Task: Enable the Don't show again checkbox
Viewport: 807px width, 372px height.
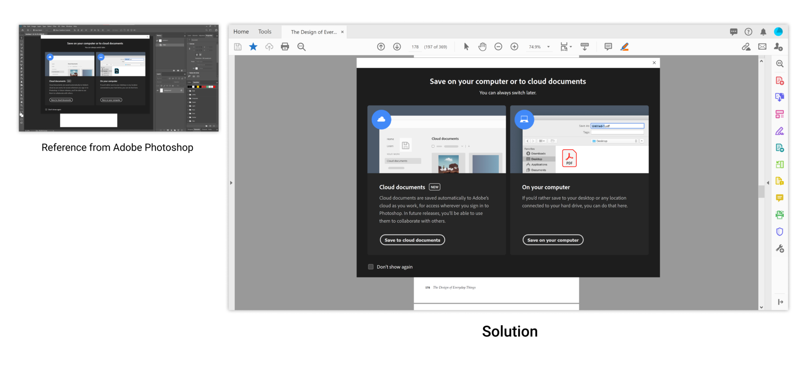Action: pyautogui.click(x=370, y=267)
